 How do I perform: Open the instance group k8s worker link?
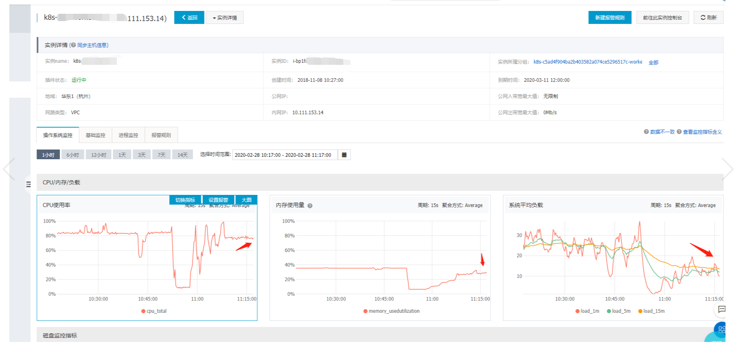point(588,62)
